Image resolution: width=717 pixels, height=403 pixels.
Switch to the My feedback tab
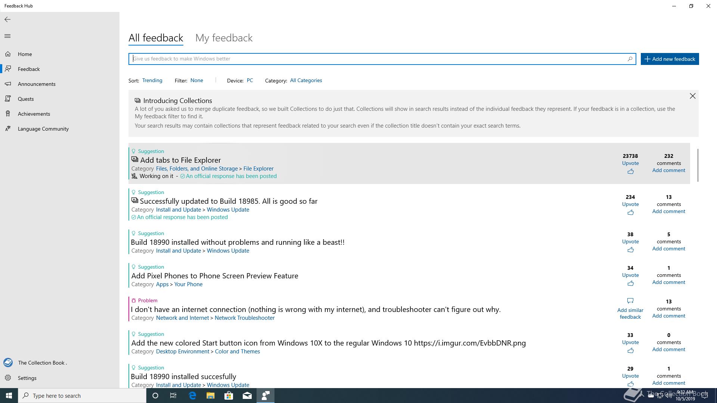(x=224, y=38)
